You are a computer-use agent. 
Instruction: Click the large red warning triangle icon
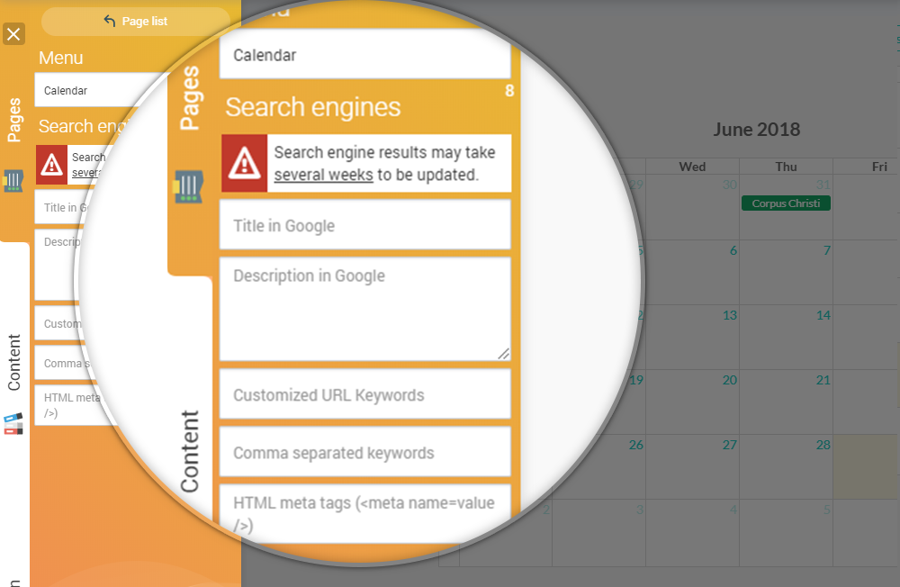(245, 163)
